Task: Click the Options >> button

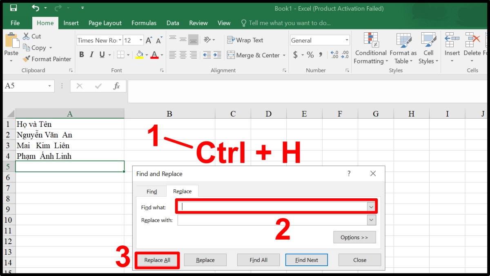Action: click(x=354, y=238)
